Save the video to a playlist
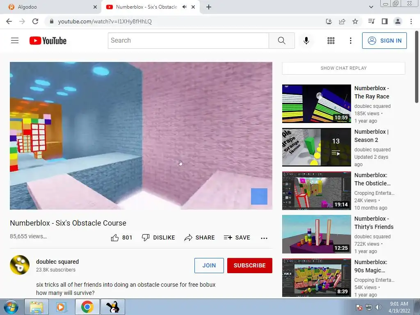Viewport: 420px width, 315px height. click(x=237, y=237)
